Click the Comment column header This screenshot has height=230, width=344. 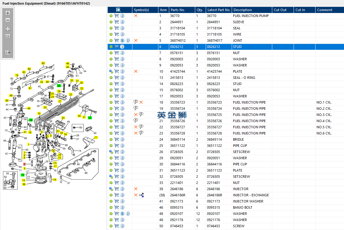[x=330, y=10]
